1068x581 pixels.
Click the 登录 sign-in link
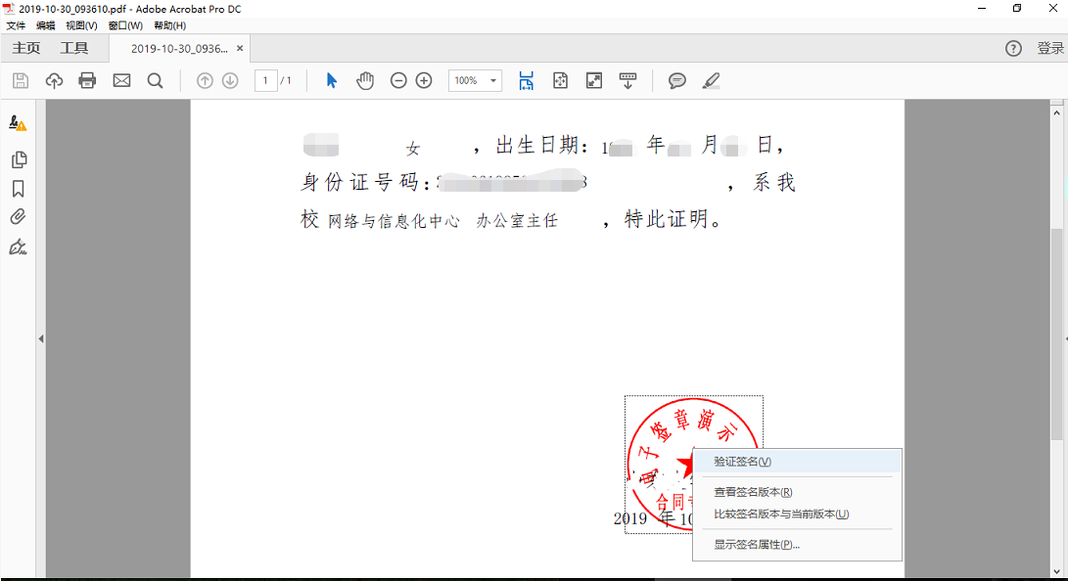[x=1050, y=48]
